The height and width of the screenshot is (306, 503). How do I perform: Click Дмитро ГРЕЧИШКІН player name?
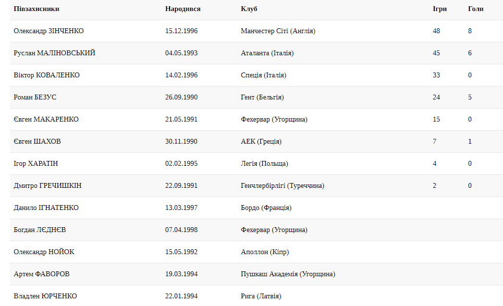click(48, 185)
